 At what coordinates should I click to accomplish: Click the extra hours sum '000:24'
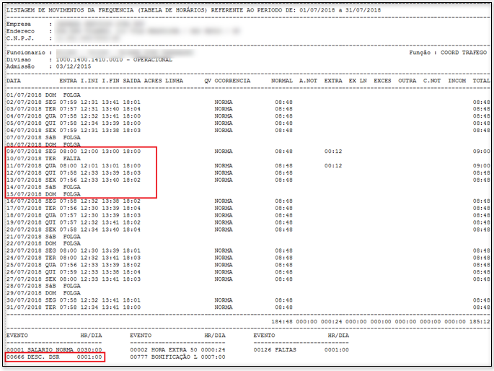(x=332, y=321)
